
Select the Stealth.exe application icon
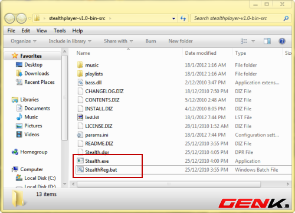click(x=80, y=161)
